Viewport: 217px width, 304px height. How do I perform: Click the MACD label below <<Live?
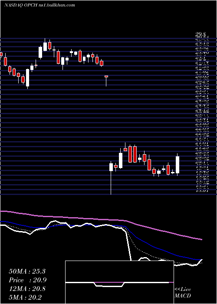coord(183,296)
